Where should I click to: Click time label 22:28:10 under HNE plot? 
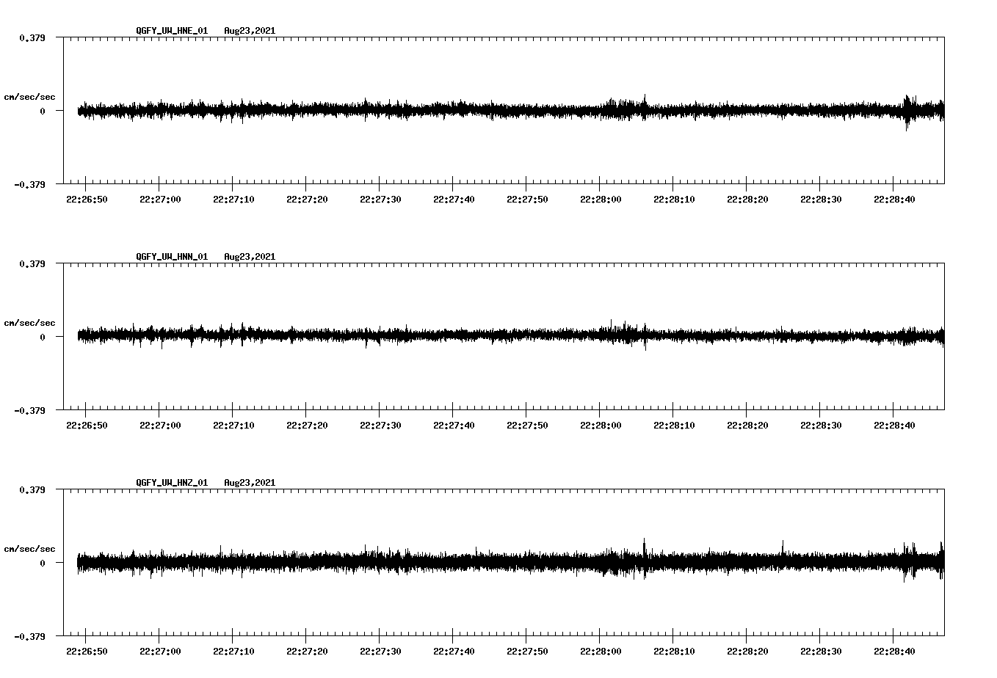click(x=674, y=200)
